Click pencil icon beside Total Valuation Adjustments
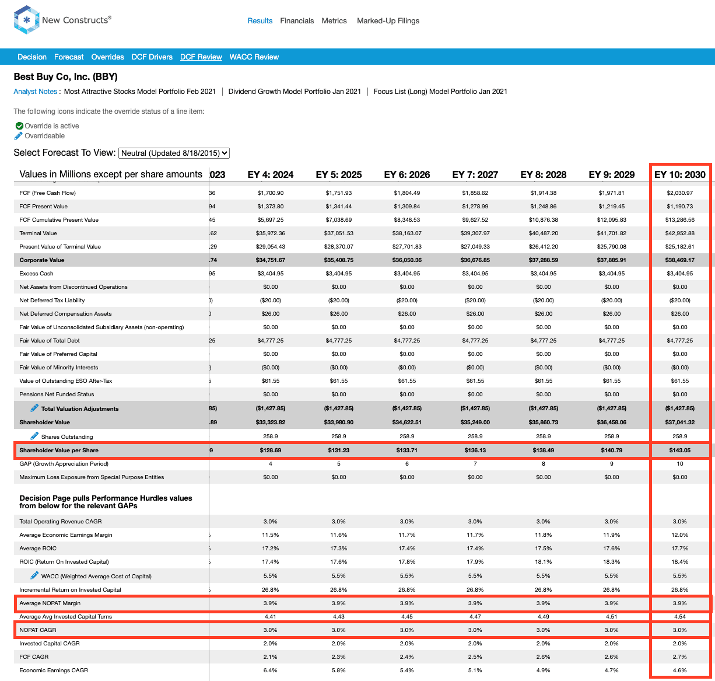 pyautogui.click(x=34, y=408)
